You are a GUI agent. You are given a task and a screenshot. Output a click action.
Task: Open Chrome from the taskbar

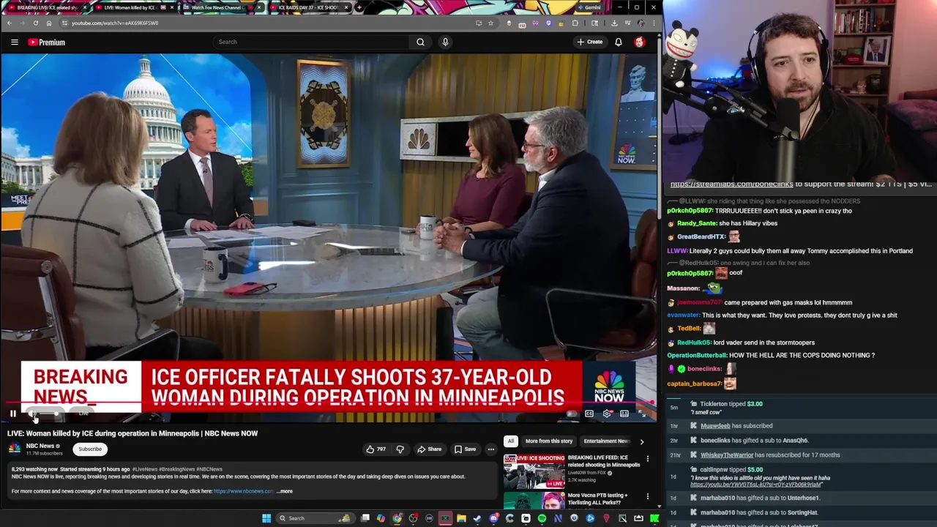click(397, 518)
